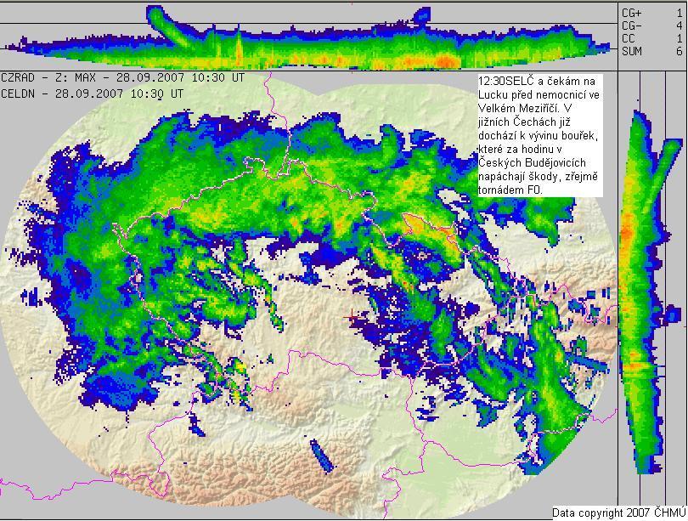
Task: Click the red cross marker on the map
Action: click(352, 316)
